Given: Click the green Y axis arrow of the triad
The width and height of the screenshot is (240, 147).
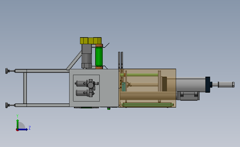Looking at the screenshot, I should pyautogui.click(x=18, y=124).
